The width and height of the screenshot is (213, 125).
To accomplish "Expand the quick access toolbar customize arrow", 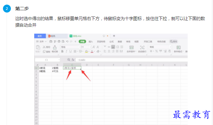I will [x=75, y=42].
